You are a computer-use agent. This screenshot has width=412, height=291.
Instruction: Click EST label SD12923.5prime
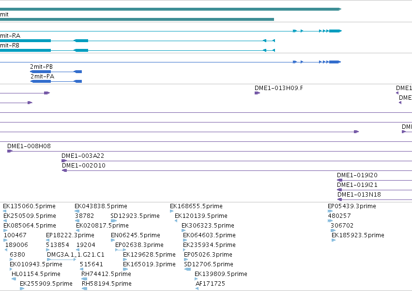(x=135, y=216)
